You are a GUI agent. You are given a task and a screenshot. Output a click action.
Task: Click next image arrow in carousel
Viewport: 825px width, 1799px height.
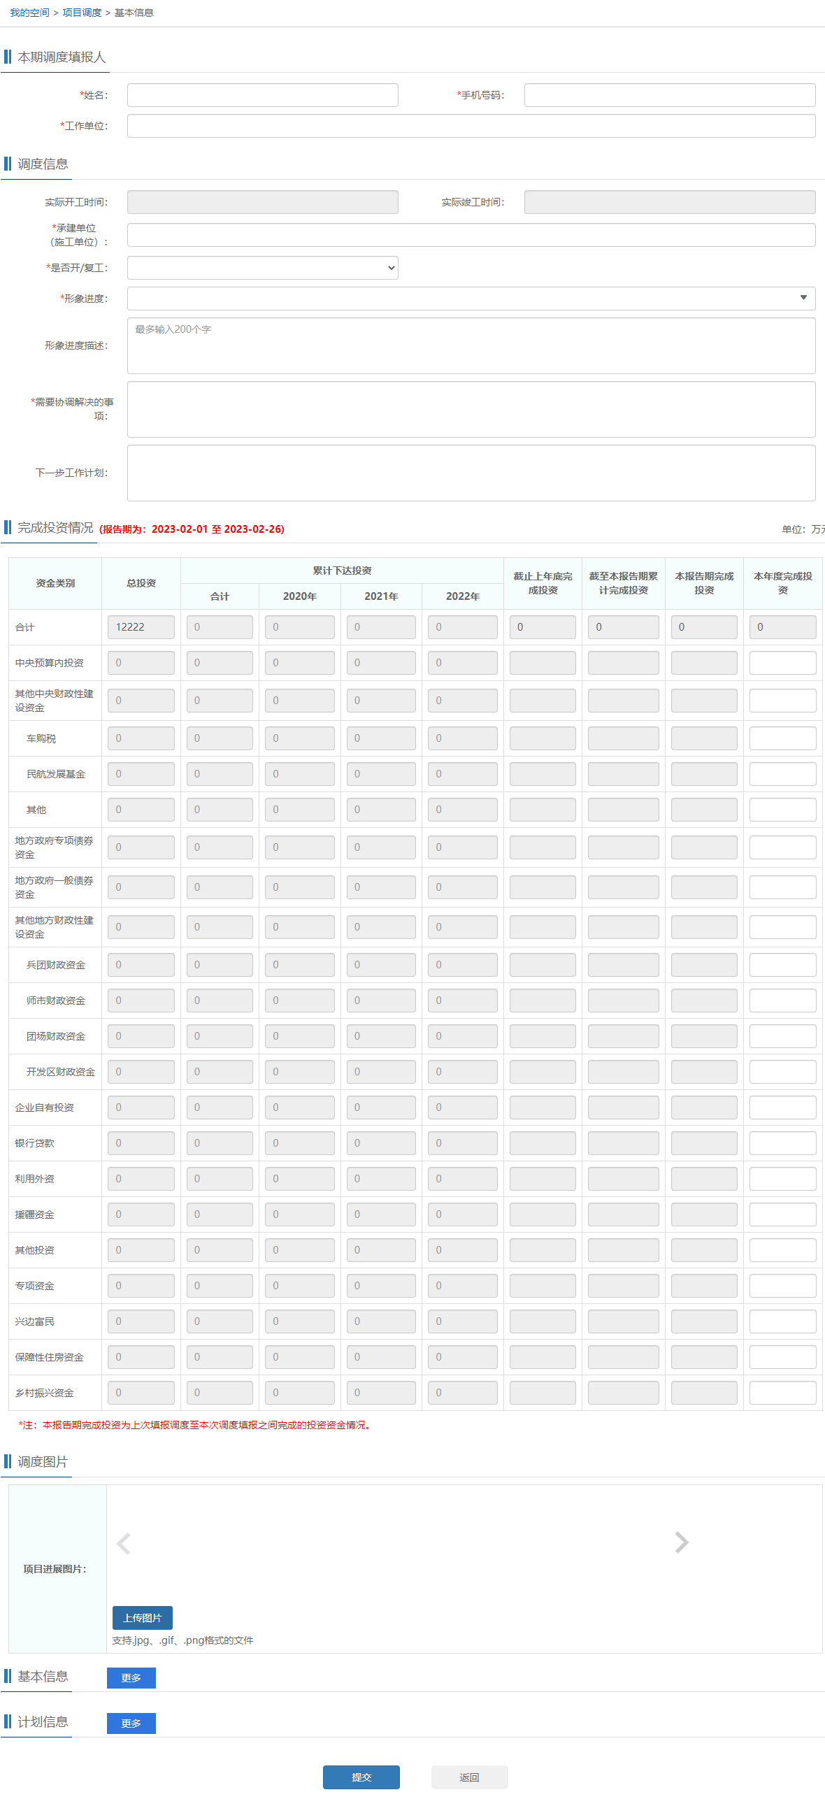click(682, 1542)
